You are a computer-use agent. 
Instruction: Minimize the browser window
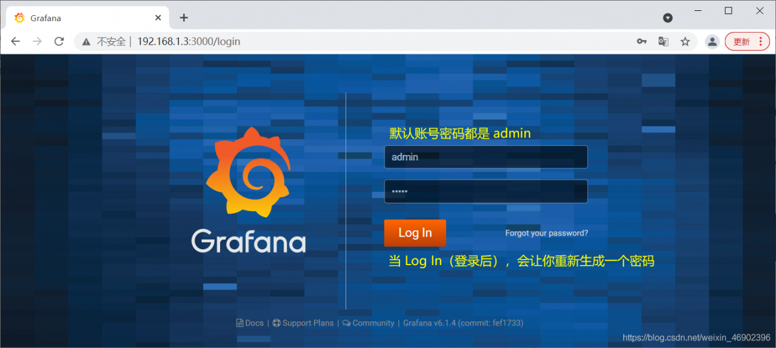697,11
